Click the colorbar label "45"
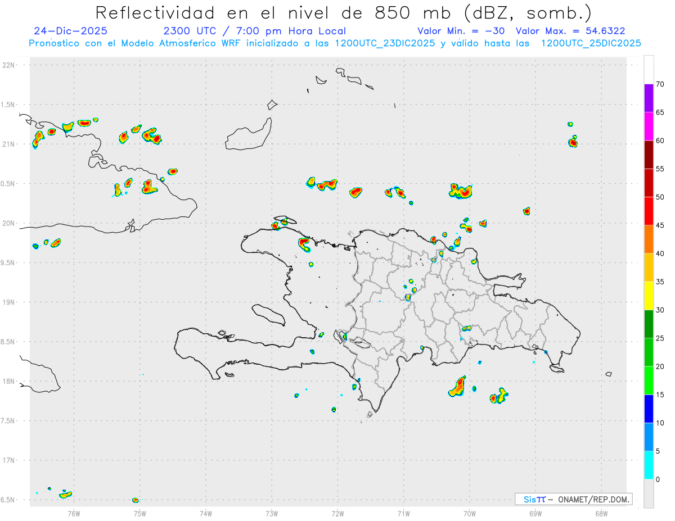 click(659, 225)
